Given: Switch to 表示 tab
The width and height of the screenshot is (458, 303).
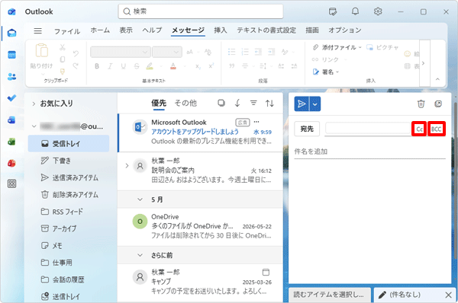Looking at the screenshot, I should (126, 30).
